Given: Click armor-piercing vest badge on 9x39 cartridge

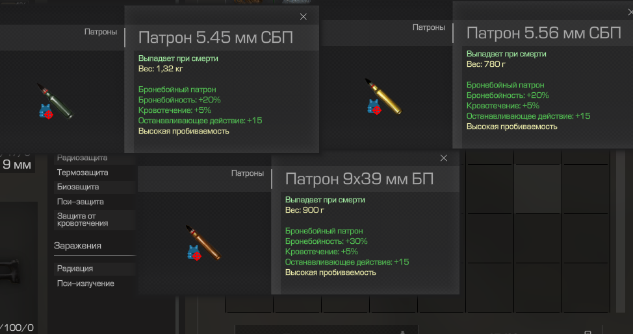Looking at the screenshot, I should coord(194,253).
